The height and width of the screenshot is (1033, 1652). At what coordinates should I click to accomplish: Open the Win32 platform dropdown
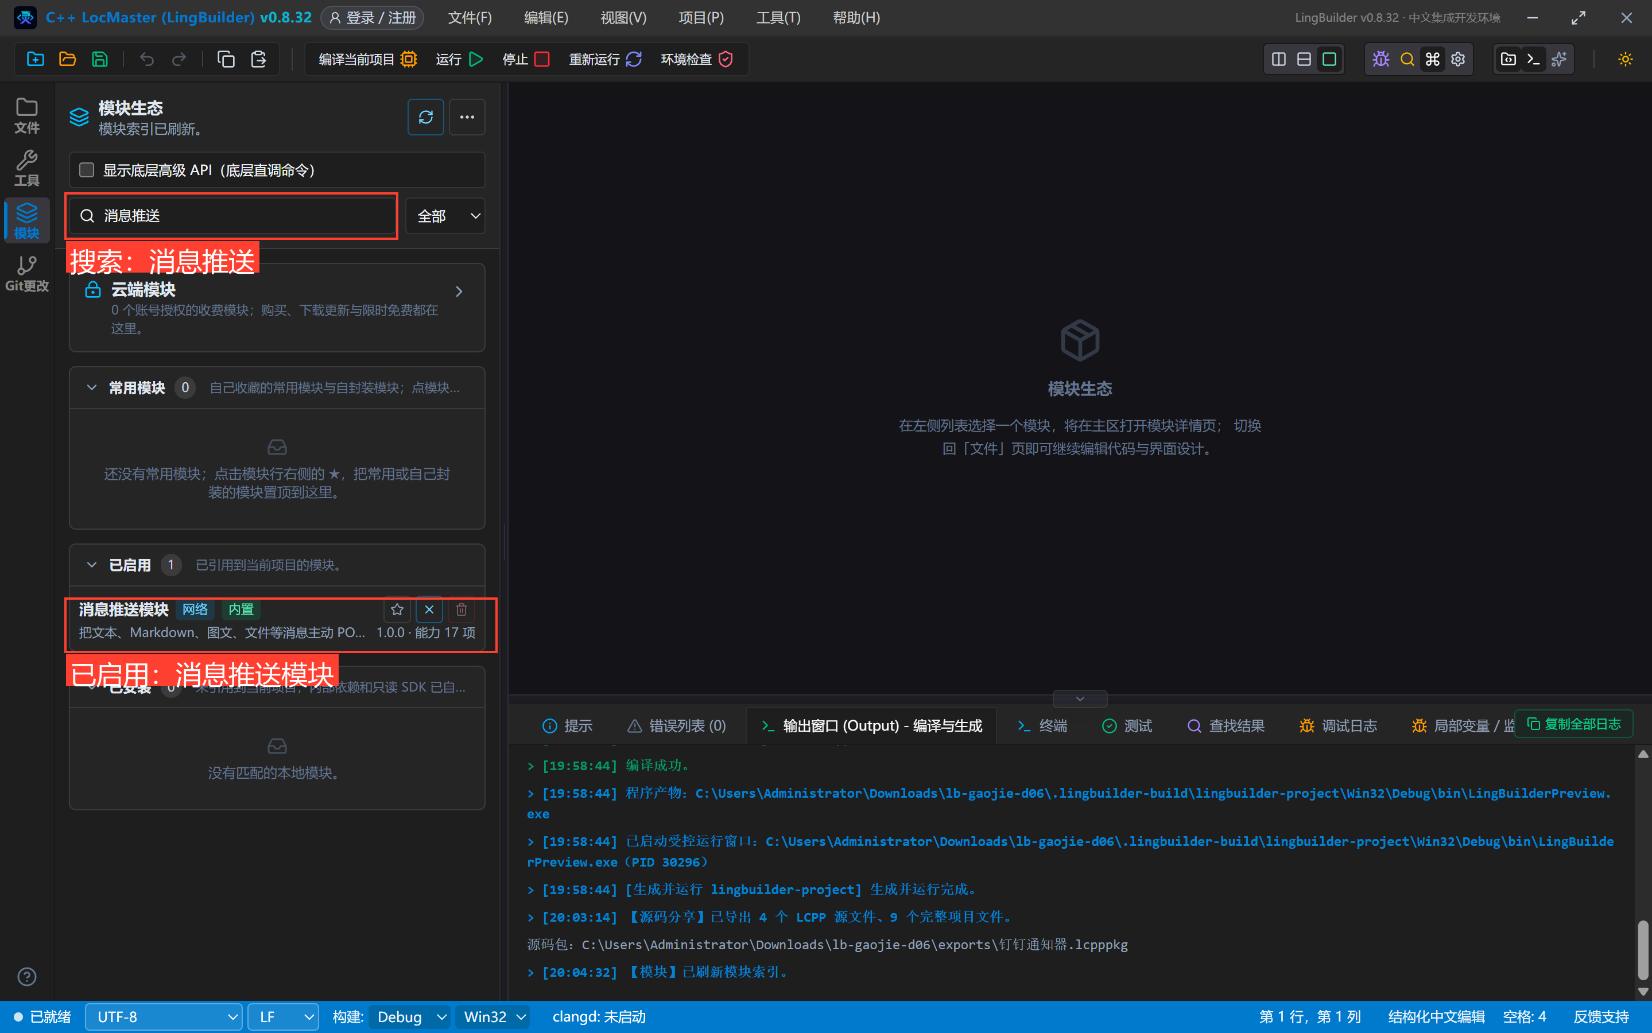point(493,1016)
